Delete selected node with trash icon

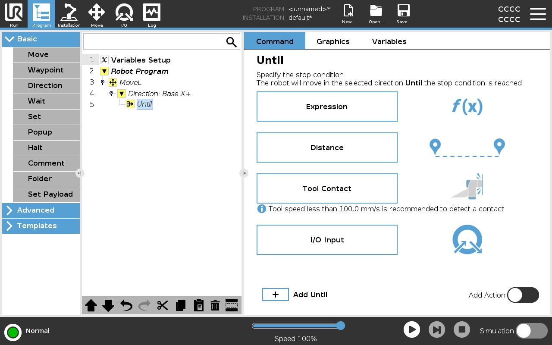click(x=215, y=305)
